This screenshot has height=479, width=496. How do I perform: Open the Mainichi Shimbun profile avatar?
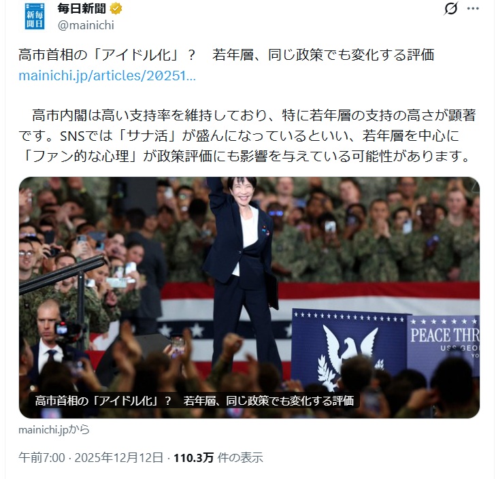(x=35, y=16)
